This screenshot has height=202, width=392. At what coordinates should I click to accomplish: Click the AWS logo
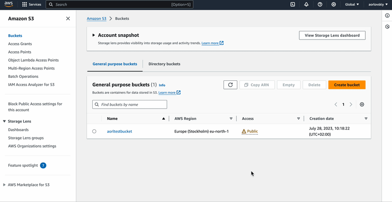[9, 4]
